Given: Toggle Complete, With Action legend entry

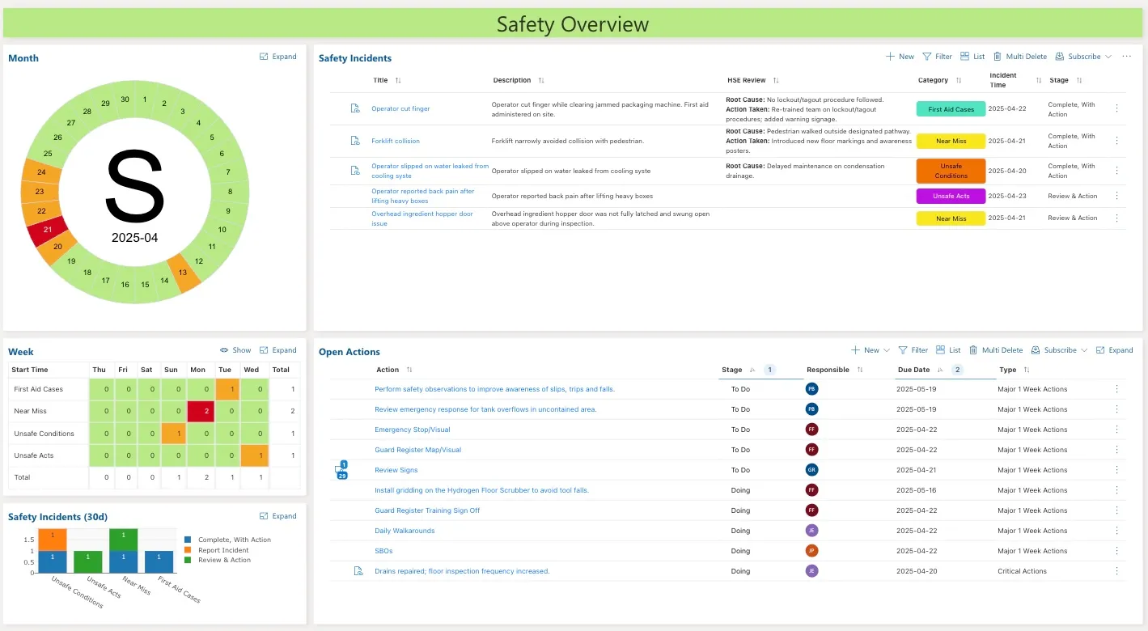Looking at the screenshot, I should pos(227,540).
